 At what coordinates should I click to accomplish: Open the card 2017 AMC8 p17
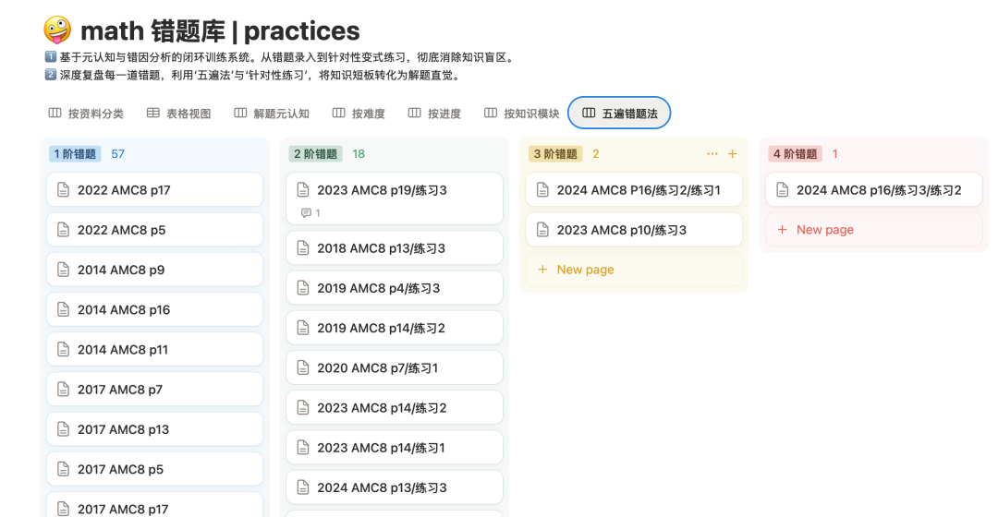(154, 506)
